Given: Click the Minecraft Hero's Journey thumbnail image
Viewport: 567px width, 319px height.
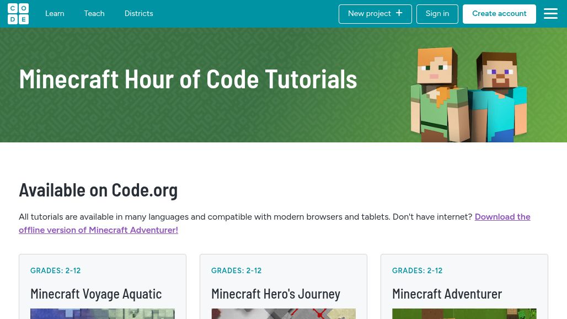Looking at the screenshot, I should (x=283, y=313).
